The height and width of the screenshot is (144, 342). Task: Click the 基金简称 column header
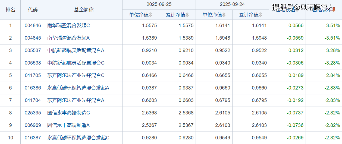[84, 10]
